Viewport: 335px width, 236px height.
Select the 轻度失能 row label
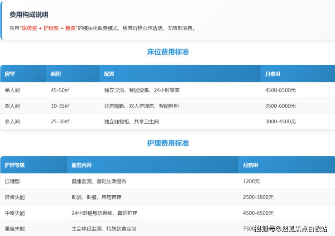coord(15,197)
